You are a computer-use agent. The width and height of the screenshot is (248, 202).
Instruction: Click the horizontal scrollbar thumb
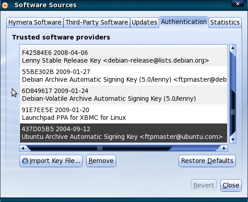click(100, 148)
